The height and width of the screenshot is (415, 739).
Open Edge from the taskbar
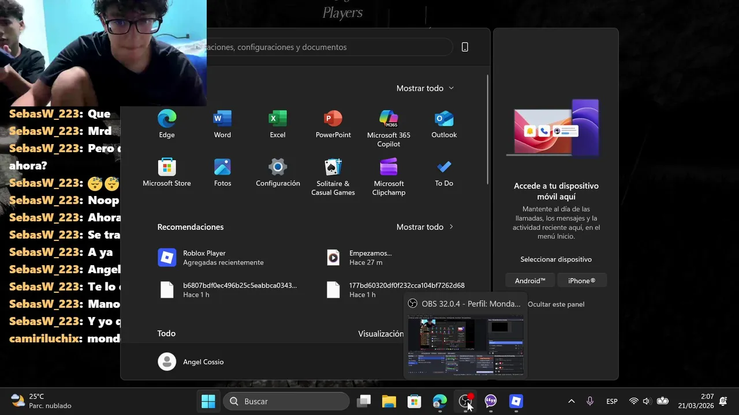click(x=440, y=401)
